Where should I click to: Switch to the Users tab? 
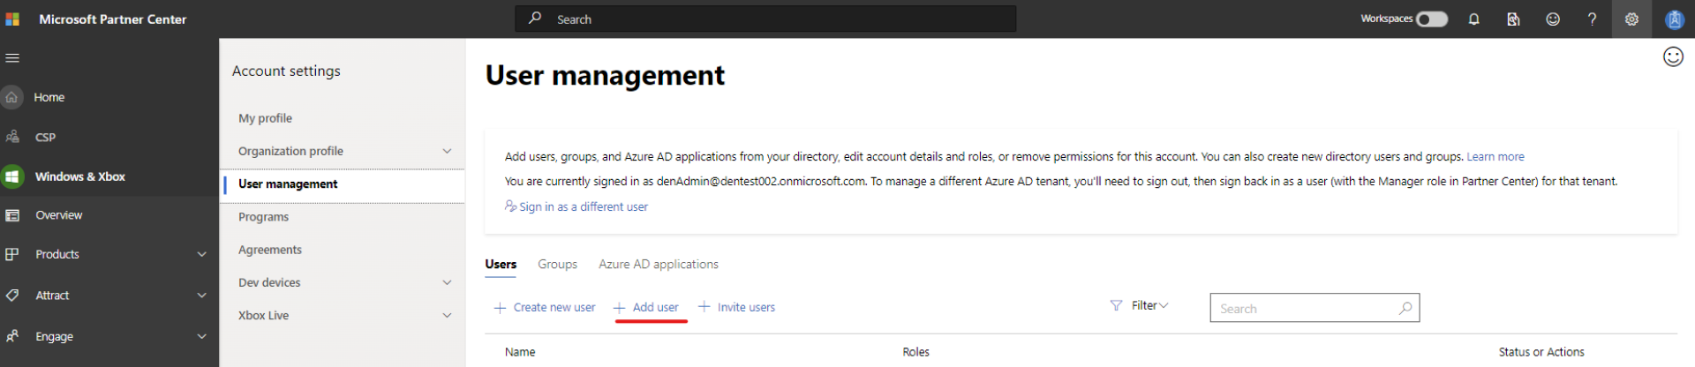(501, 264)
